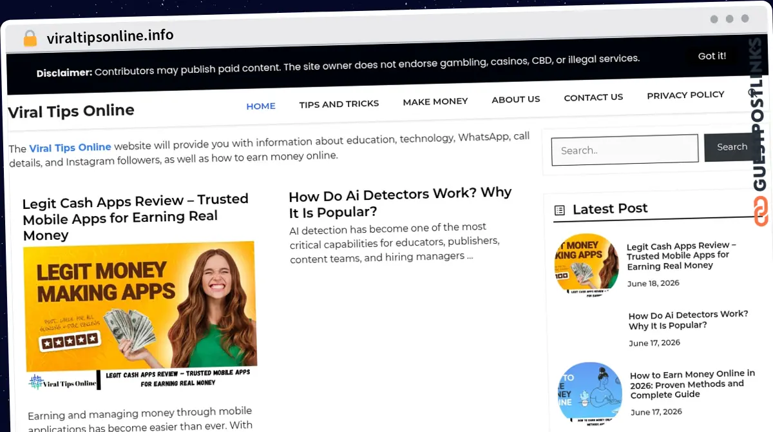Click the list icon next to Latest Post
773x432 pixels.
[560, 210]
